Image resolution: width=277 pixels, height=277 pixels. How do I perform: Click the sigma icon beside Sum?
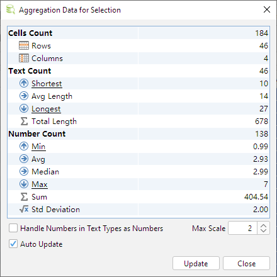(24, 196)
